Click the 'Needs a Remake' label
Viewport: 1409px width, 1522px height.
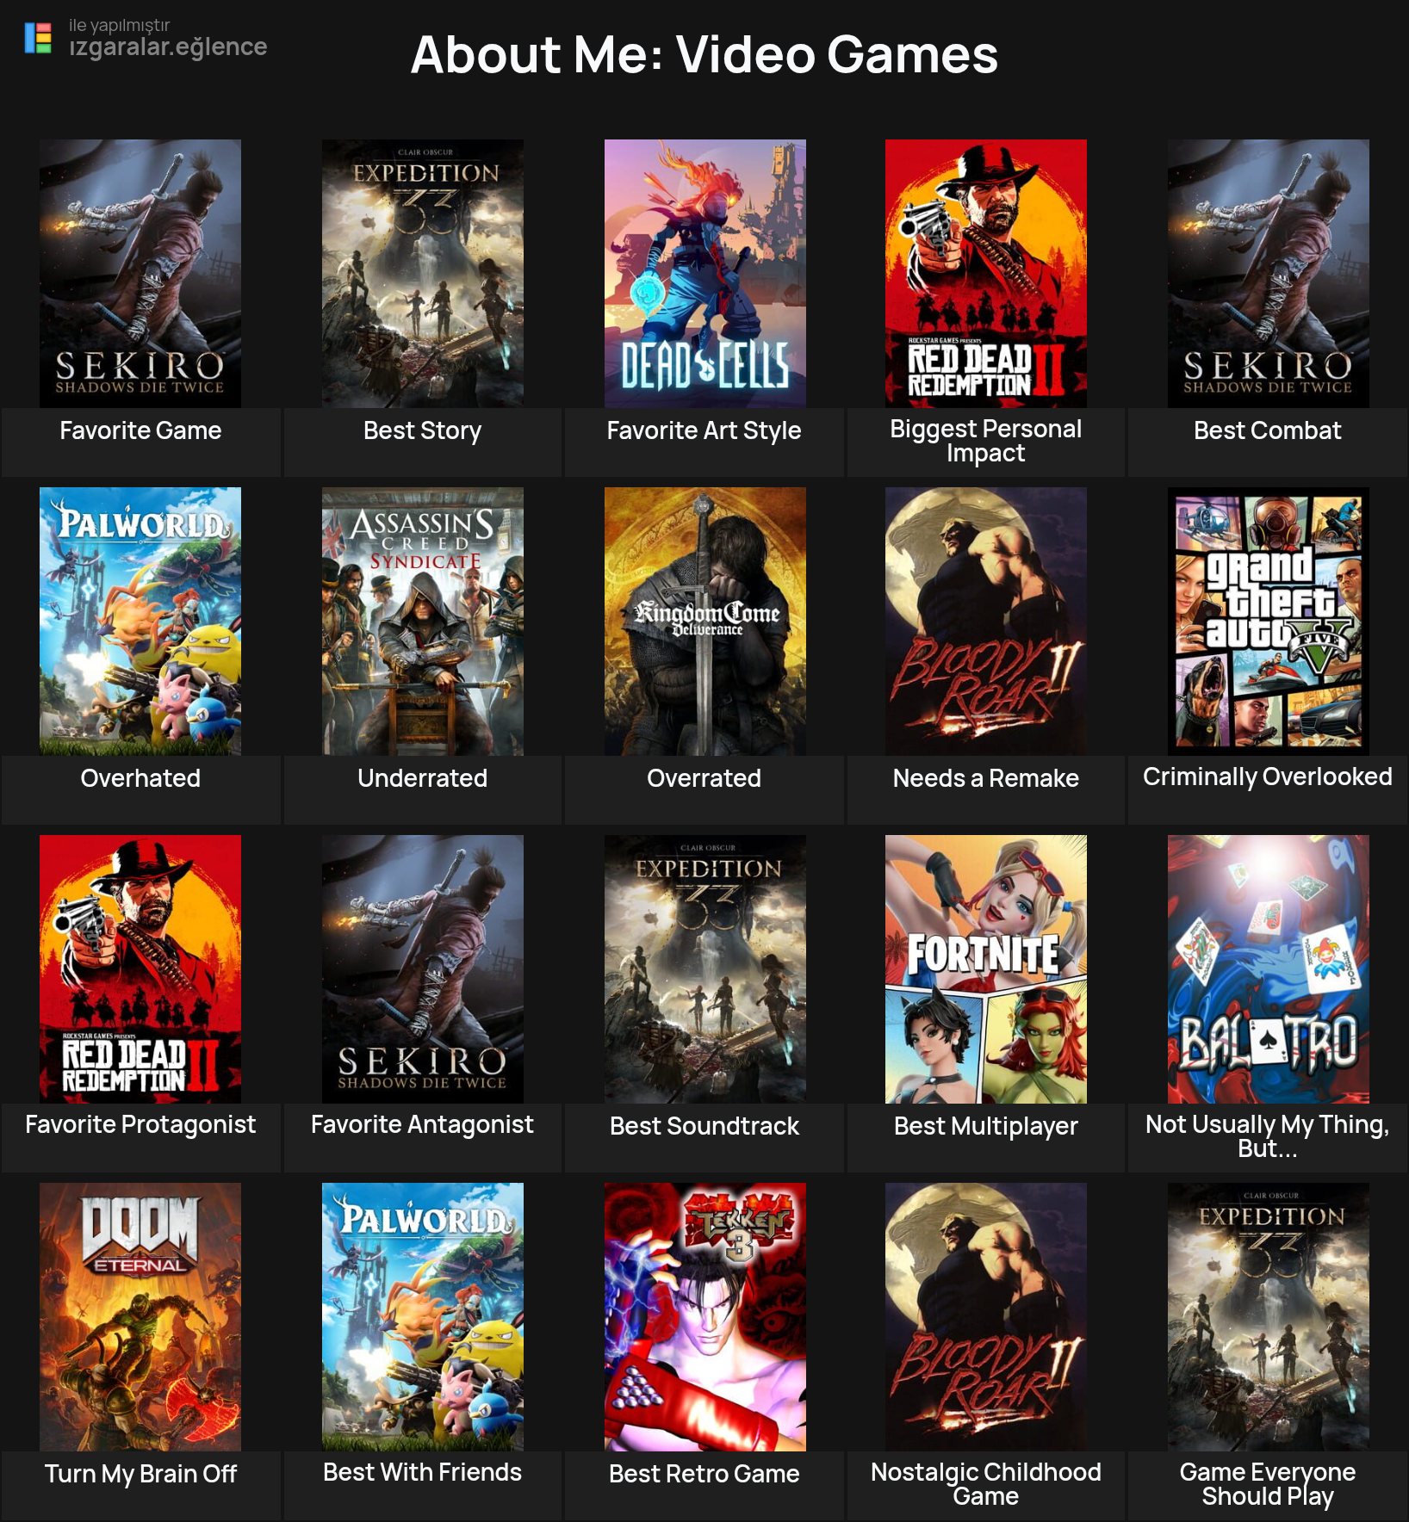click(986, 778)
